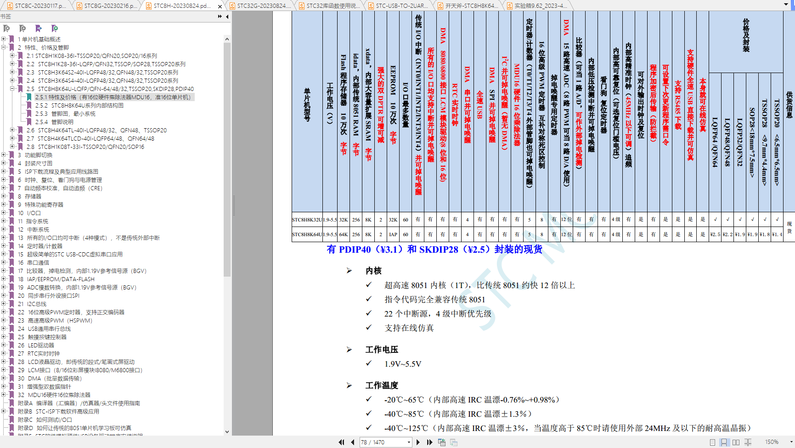The image size is (795, 448).
Task: Switch to continuous page view
Action: pyautogui.click(x=724, y=442)
